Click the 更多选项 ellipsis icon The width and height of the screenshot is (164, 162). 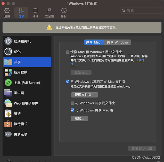(x=8, y=134)
